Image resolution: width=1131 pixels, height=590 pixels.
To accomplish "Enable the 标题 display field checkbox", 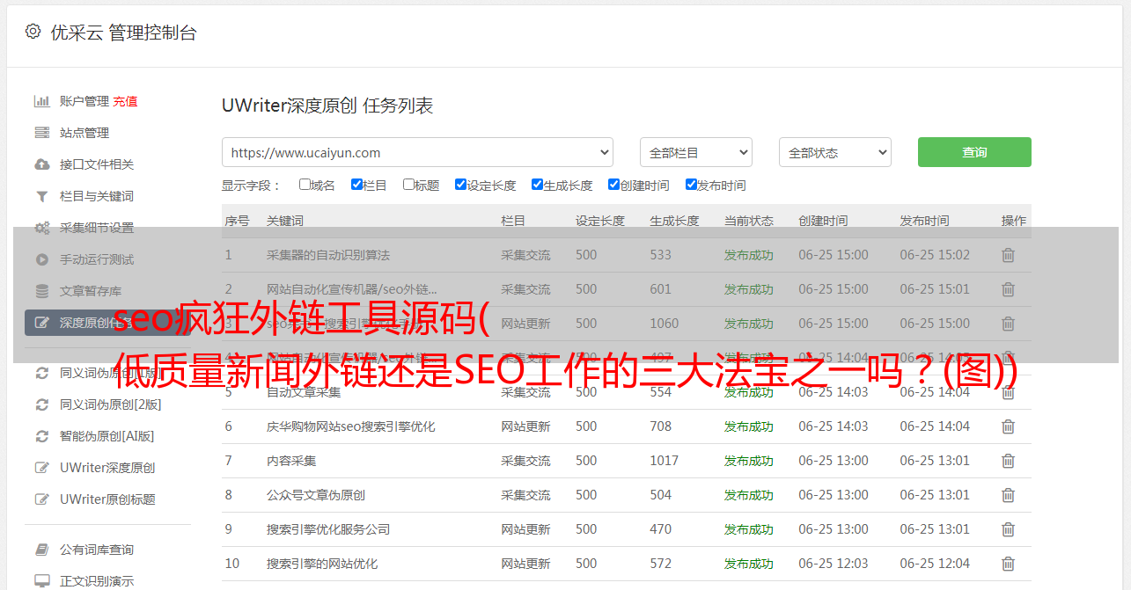I will pyautogui.click(x=408, y=185).
